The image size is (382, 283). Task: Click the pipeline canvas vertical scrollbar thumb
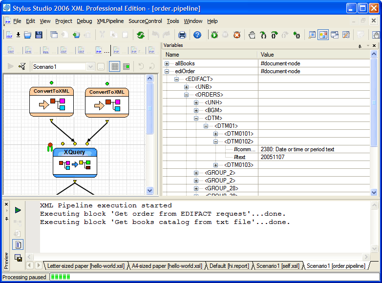(x=149, y=108)
